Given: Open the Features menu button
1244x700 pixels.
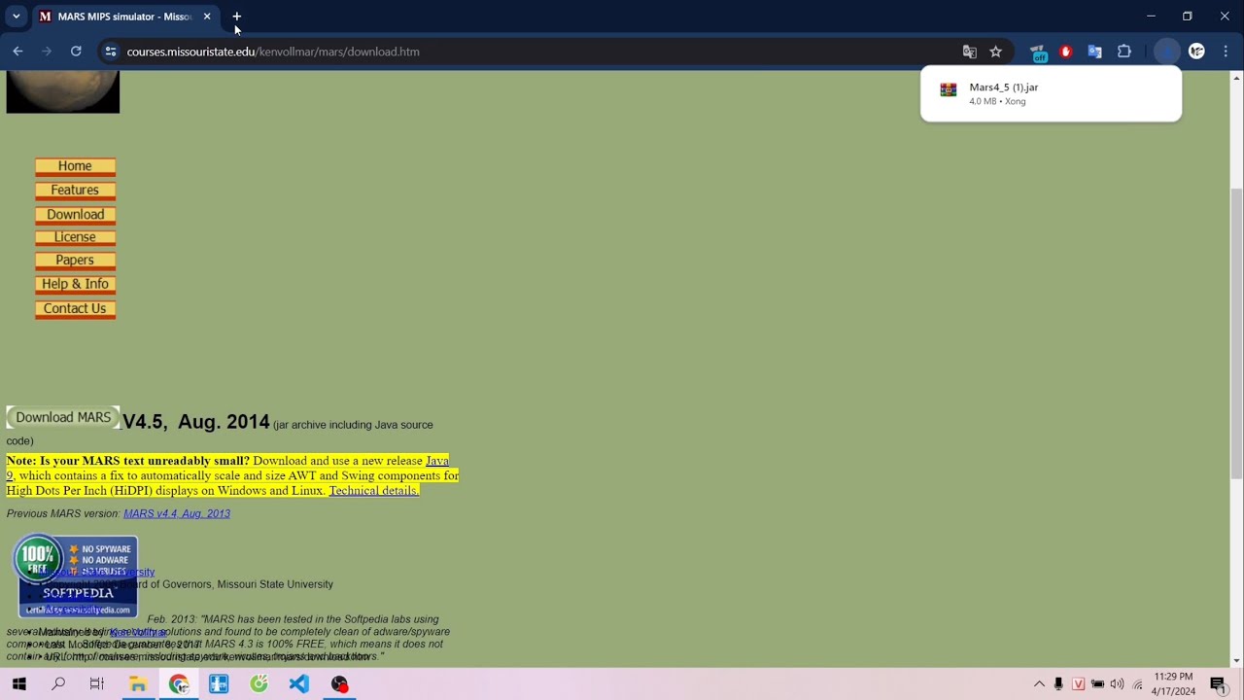Looking at the screenshot, I should click(75, 191).
